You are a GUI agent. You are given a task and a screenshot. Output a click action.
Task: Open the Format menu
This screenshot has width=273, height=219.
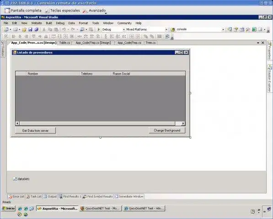click(x=83, y=23)
